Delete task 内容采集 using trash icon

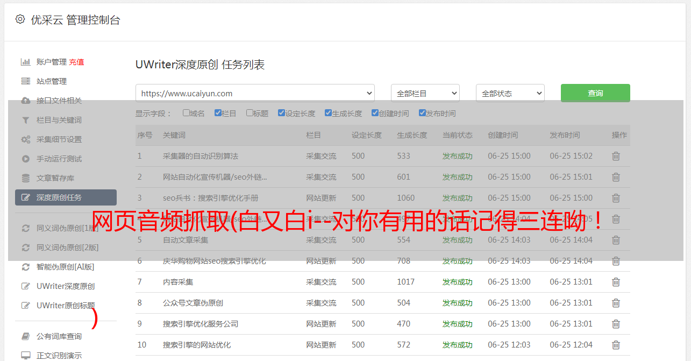[x=616, y=282]
